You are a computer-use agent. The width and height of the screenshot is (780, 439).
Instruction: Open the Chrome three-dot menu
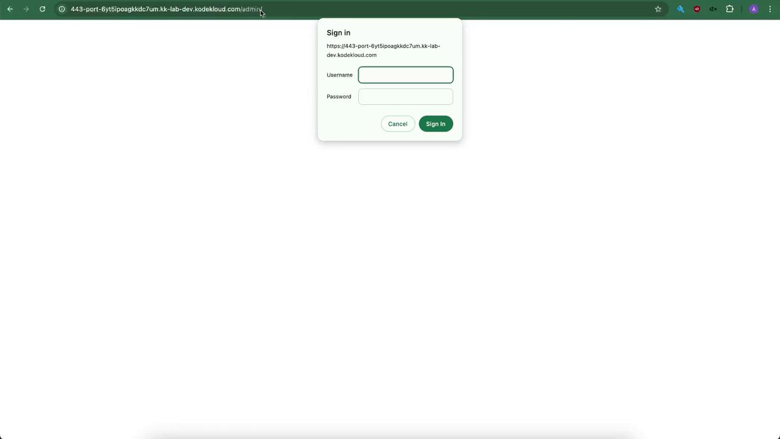coord(770,9)
